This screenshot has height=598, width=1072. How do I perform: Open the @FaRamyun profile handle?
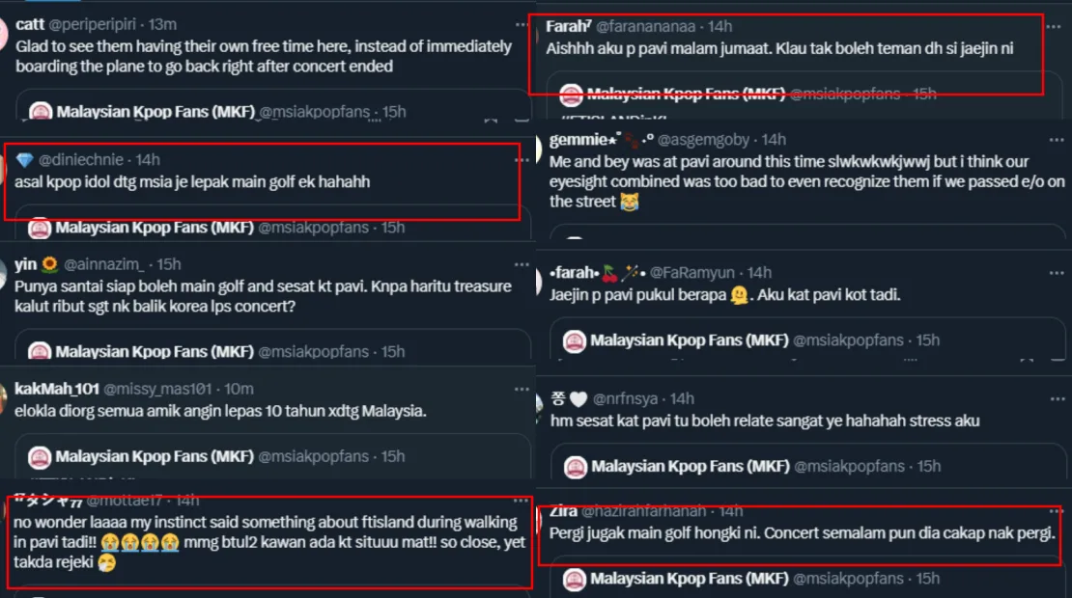click(x=698, y=273)
